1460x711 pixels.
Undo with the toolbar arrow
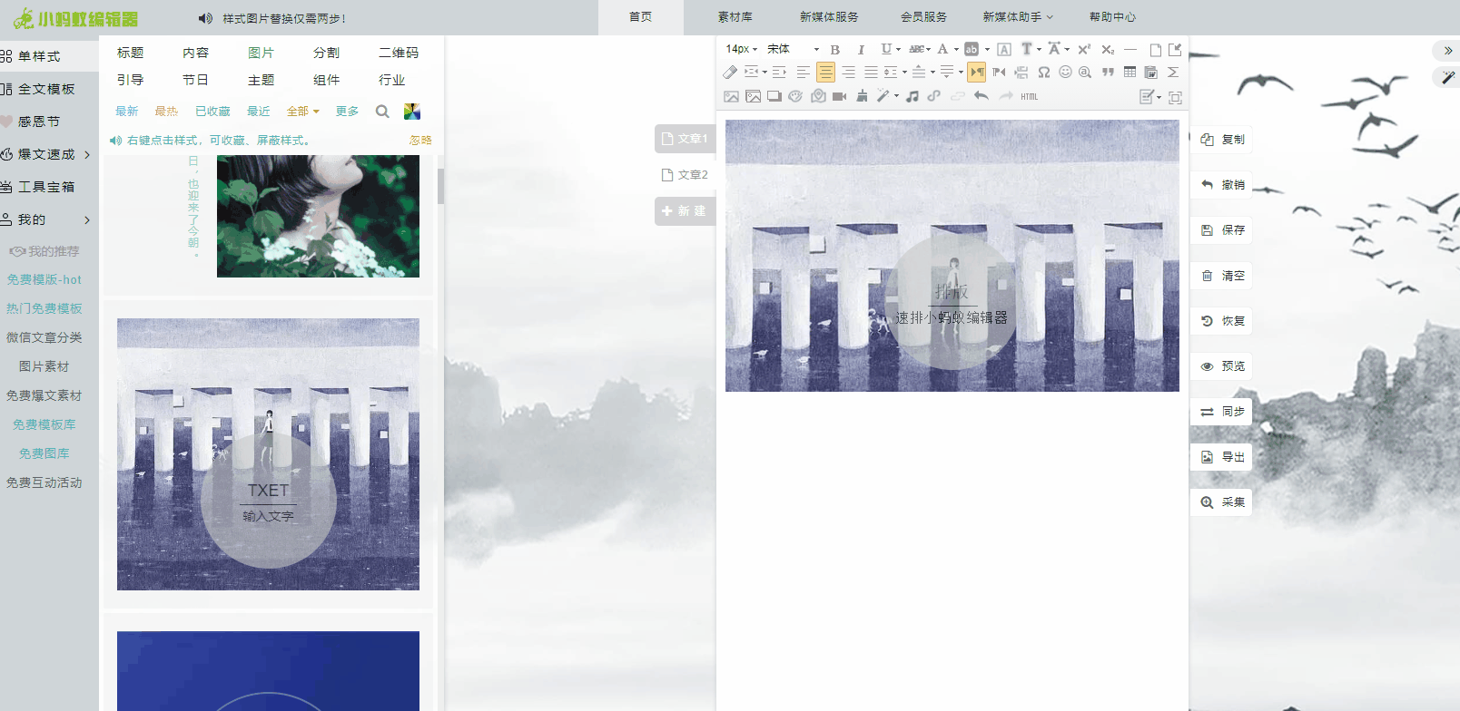point(982,96)
